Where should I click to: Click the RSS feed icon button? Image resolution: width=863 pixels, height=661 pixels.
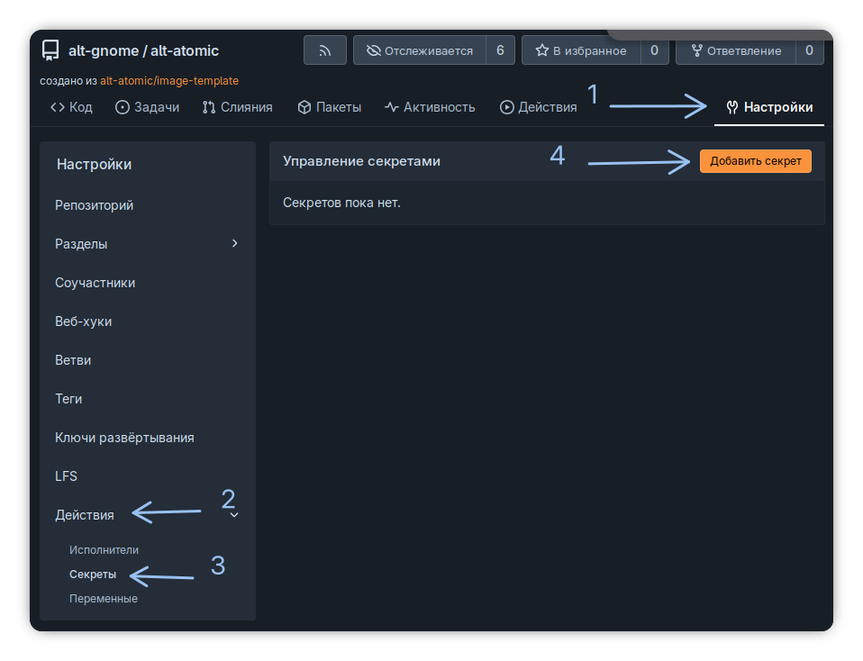coord(325,50)
